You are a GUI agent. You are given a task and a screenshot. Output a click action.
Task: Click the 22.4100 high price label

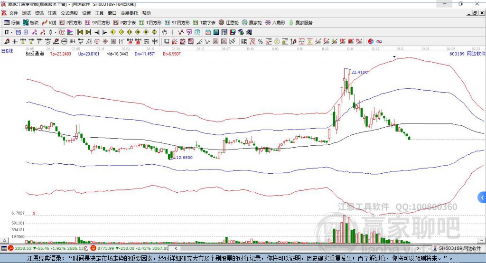point(359,72)
